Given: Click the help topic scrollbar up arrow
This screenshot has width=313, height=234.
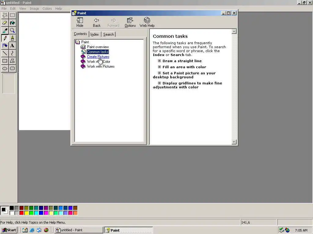Looking at the screenshot, I should pos(234,31).
